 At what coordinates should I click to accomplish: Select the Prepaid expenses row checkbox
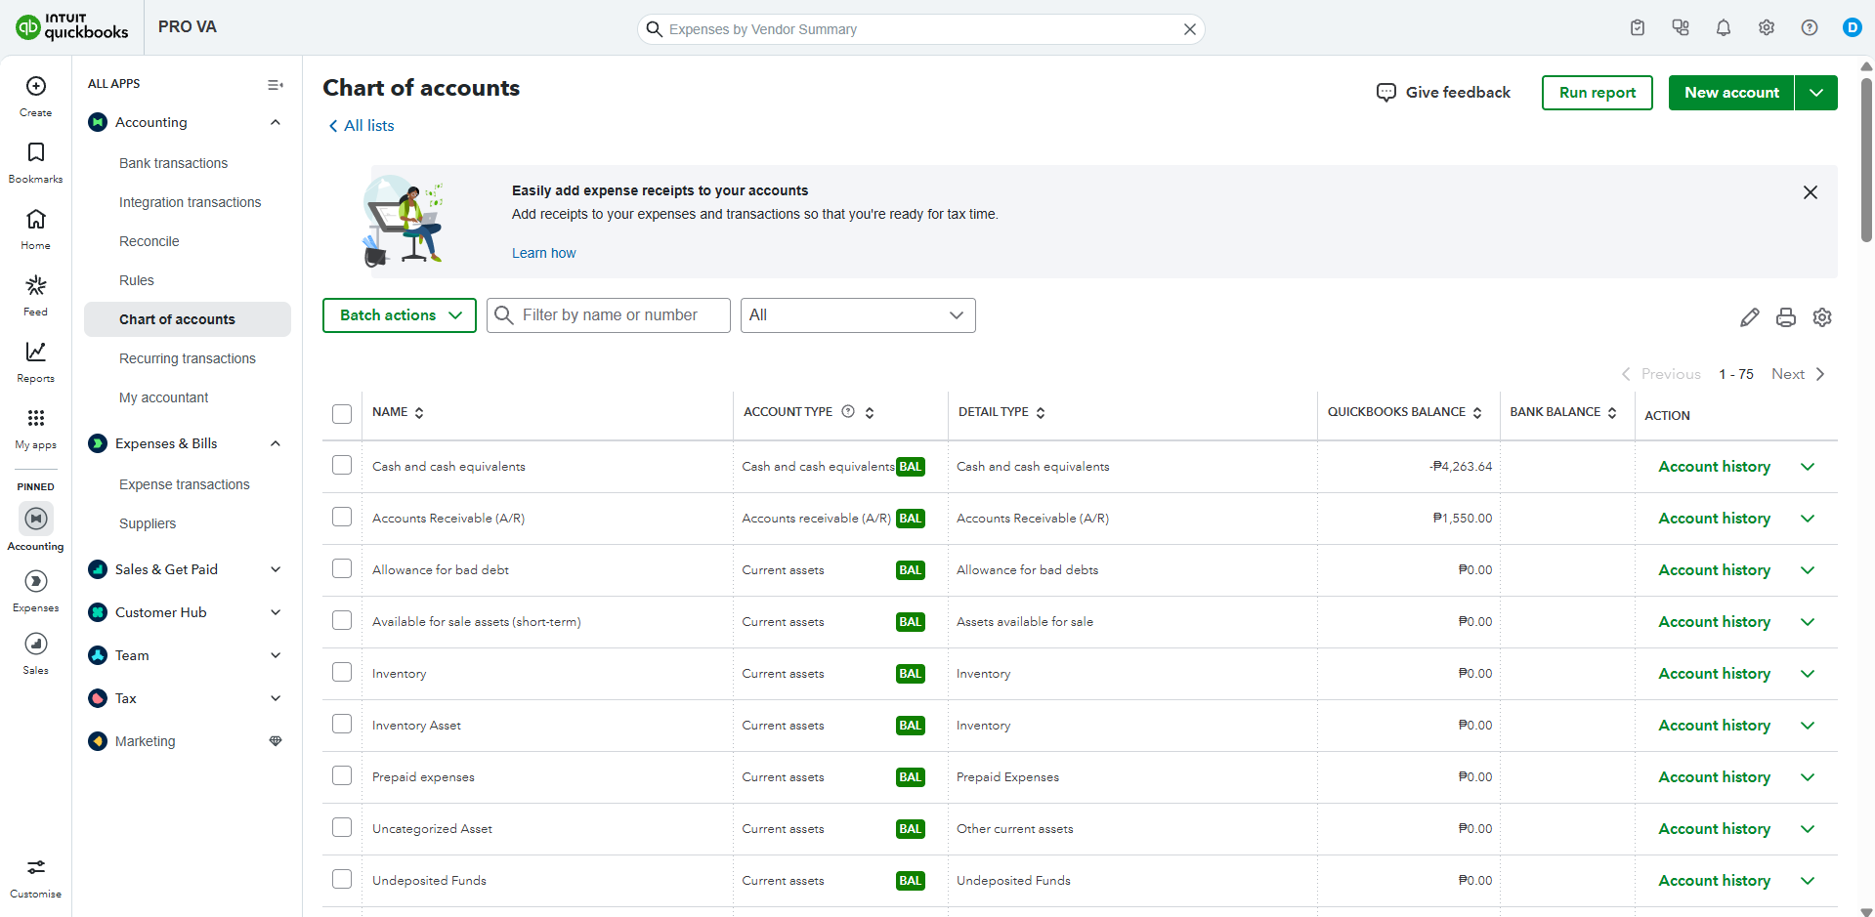[x=342, y=776]
